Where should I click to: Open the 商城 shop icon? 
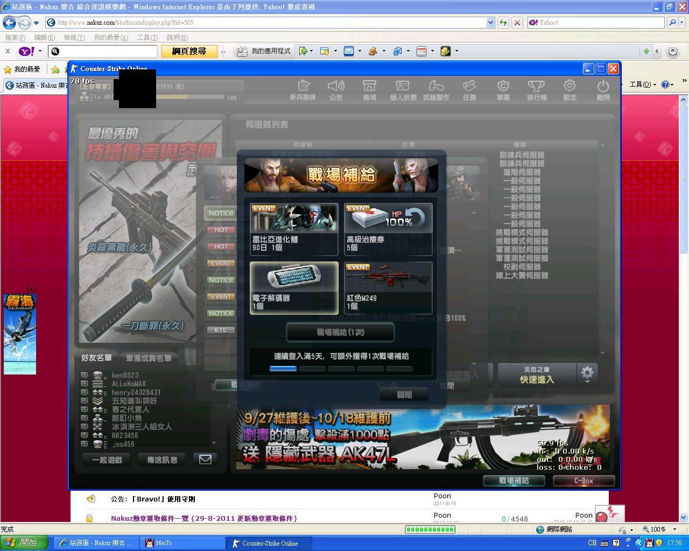click(x=369, y=90)
